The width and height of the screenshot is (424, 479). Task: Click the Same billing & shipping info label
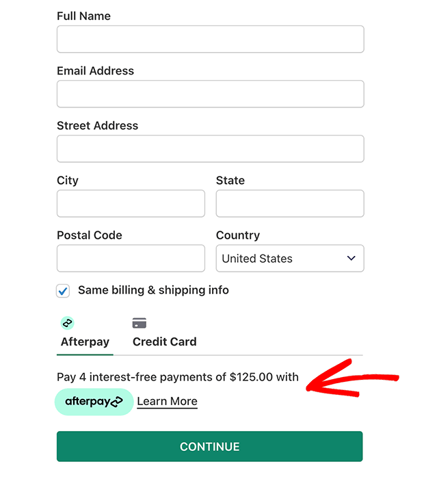(153, 290)
